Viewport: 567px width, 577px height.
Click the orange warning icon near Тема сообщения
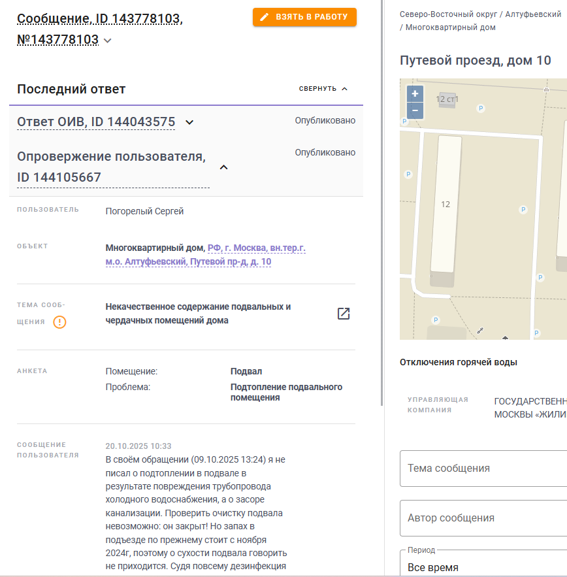pyautogui.click(x=59, y=322)
